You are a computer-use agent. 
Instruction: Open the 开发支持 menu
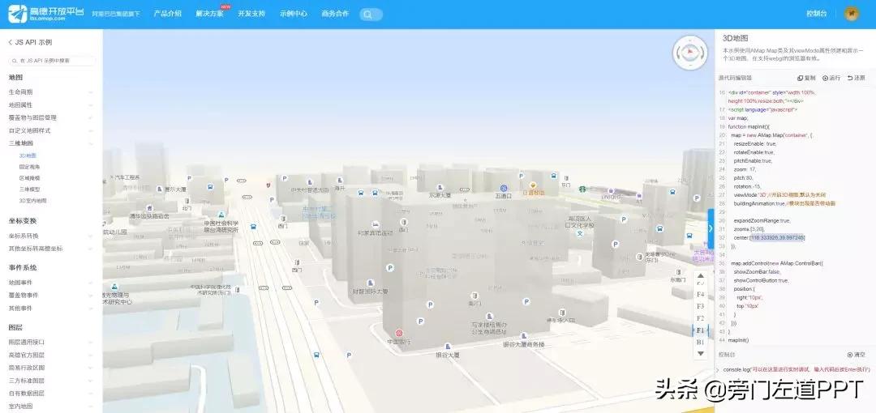pyautogui.click(x=251, y=14)
